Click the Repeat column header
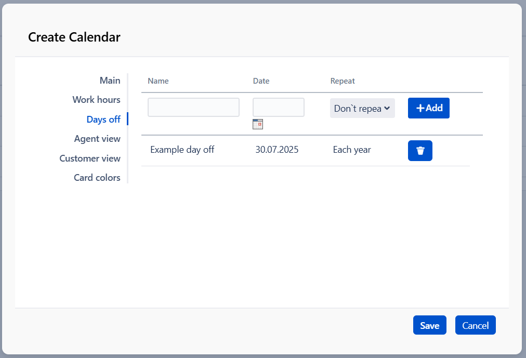This screenshot has height=358, width=526. pyautogui.click(x=343, y=81)
